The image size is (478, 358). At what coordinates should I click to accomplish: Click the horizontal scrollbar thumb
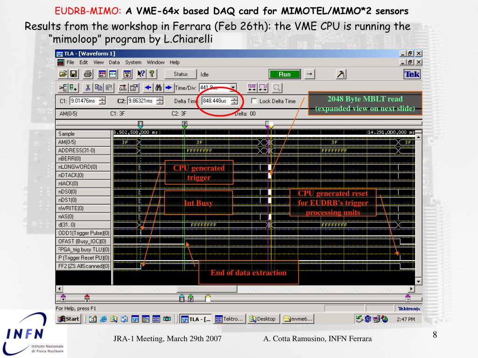click(x=207, y=289)
